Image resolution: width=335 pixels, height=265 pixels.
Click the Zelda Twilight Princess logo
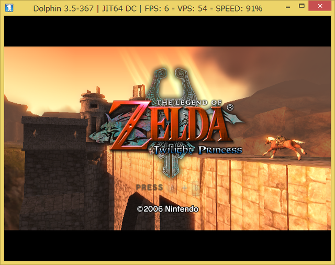click(x=166, y=123)
